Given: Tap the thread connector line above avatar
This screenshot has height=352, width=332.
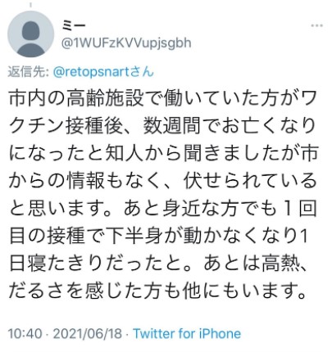Looking at the screenshot, I should click(x=30, y=5).
